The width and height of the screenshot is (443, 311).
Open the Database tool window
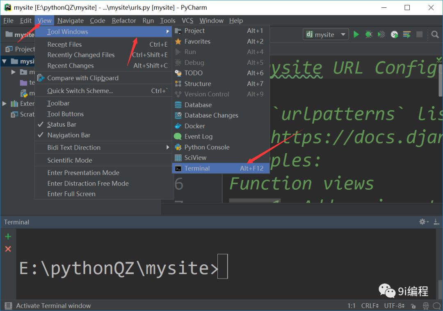221,105
